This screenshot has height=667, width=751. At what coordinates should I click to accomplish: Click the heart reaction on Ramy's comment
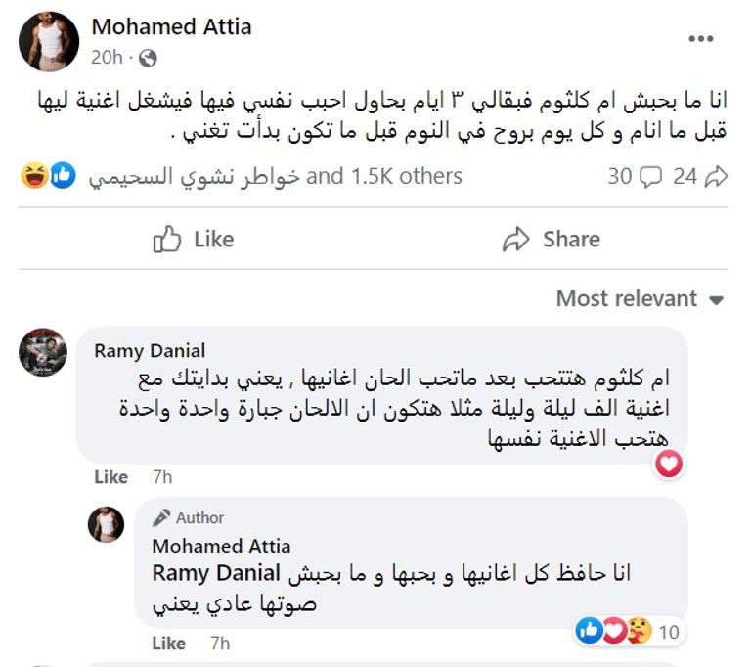[669, 465]
